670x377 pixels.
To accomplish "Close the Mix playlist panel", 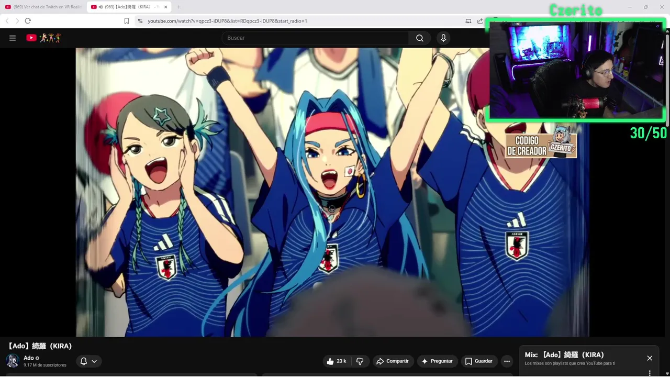I will click(650, 358).
